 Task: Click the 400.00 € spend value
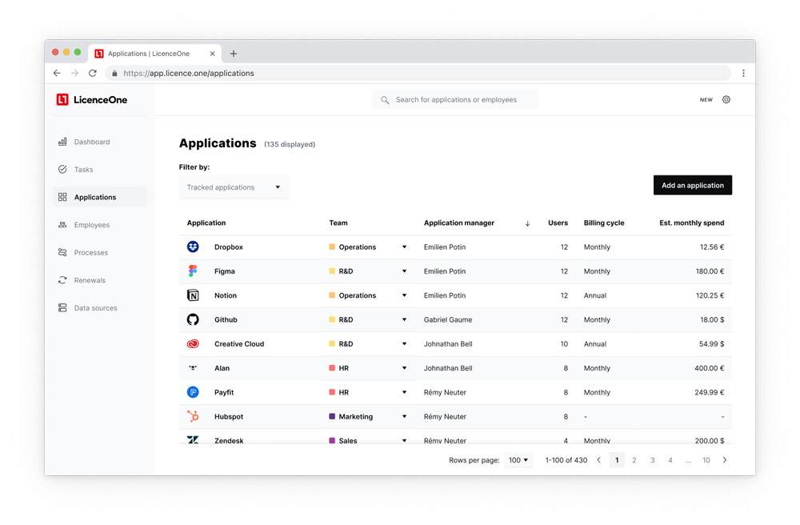tap(709, 368)
